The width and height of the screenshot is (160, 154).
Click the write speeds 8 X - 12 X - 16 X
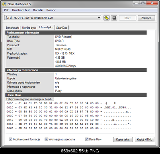(65, 53)
